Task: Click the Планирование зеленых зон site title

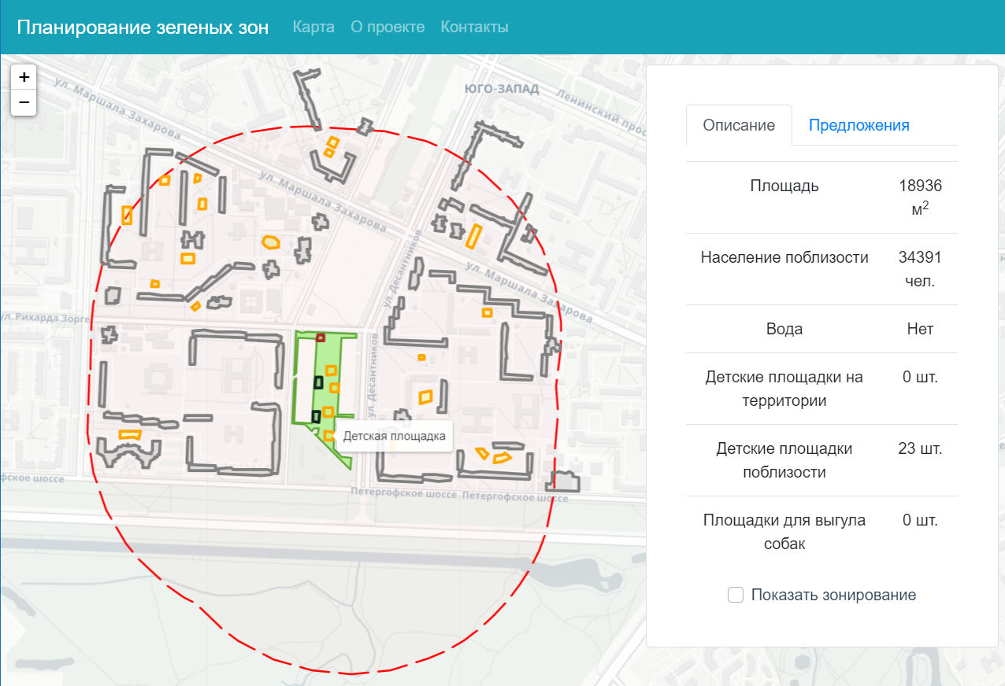Action: [143, 27]
